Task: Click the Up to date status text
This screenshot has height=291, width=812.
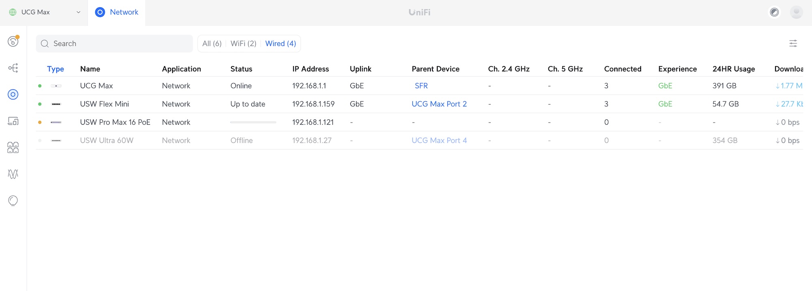Action: pyautogui.click(x=248, y=104)
